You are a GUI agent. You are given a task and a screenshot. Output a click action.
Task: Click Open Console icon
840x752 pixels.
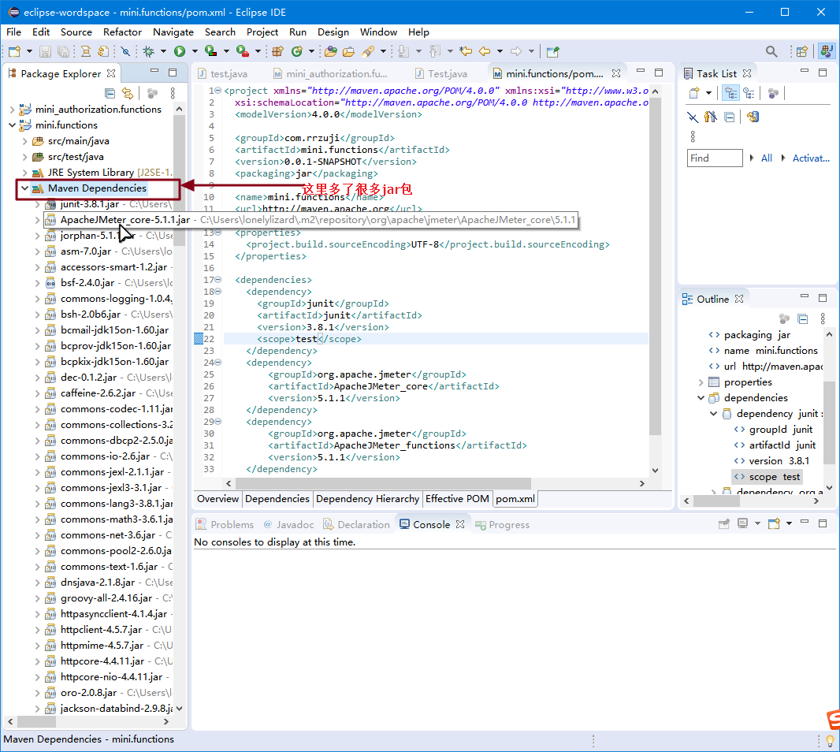tap(774, 523)
